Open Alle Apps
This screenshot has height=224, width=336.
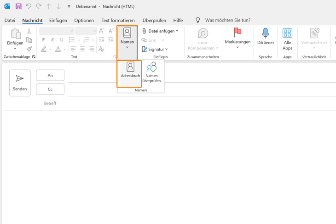click(287, 39)
